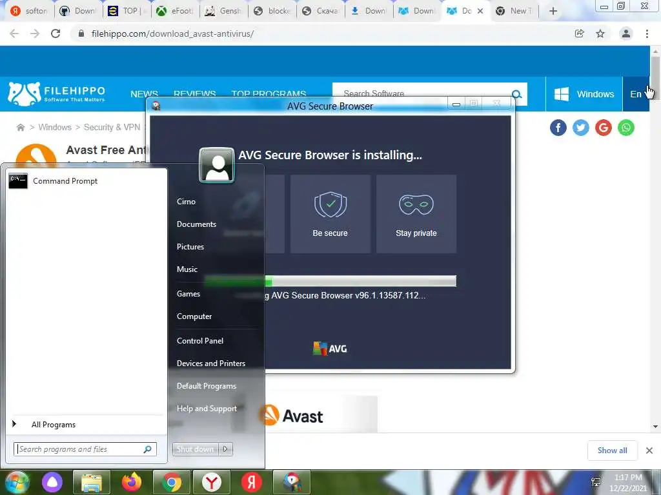Click the Stay private mask icon

(416, 204)
